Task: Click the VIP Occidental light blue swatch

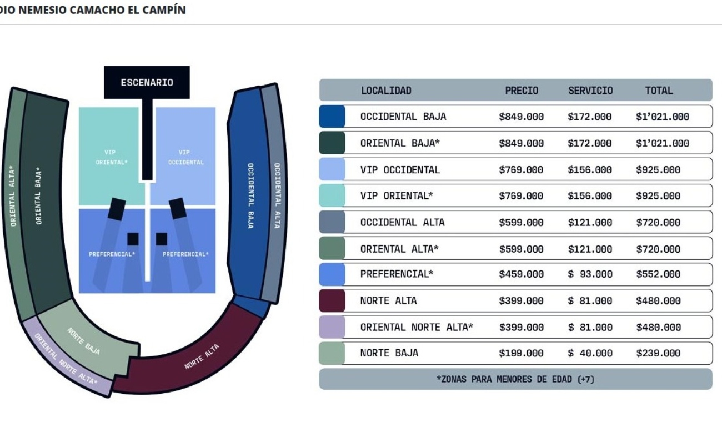Action: point(332,169)
